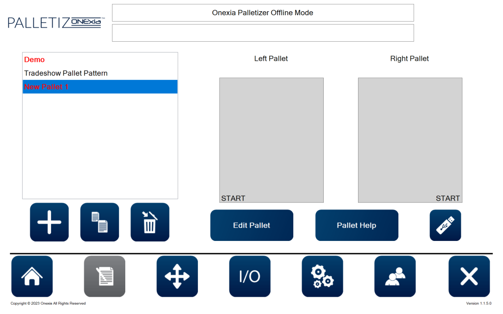The height and width of the screenshot is (314, 503).
Task: Select New Pallet 1 in list
Action: (x=46, y=87)
